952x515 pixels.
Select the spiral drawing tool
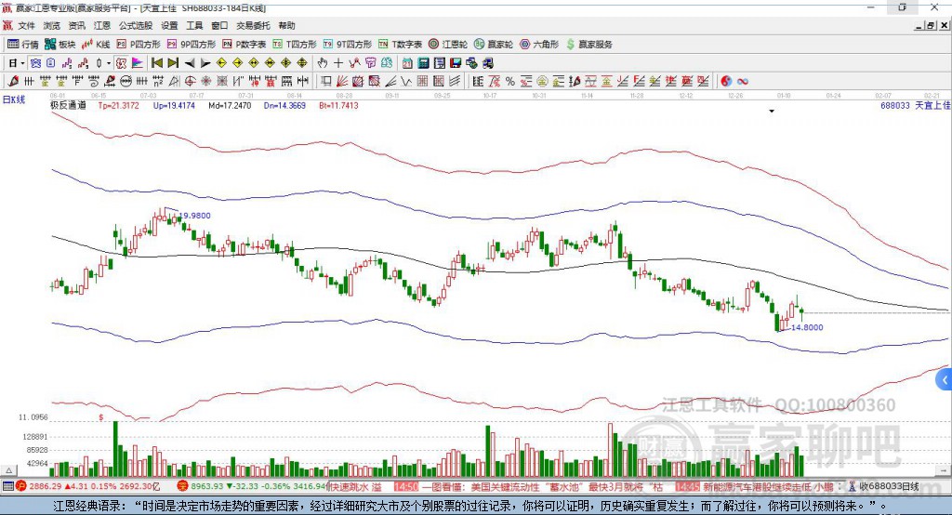94,82
